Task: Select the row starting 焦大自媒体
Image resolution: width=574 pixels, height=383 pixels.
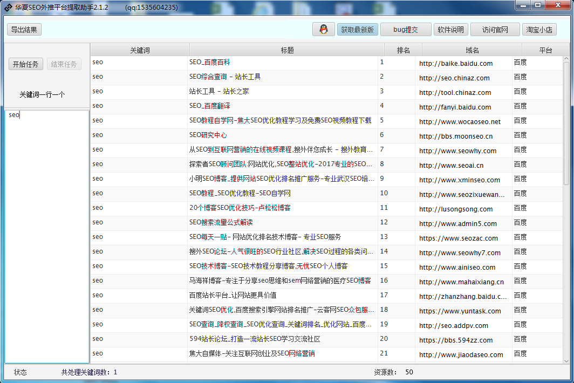Action: pyautogui.click(x=326, y=354)
